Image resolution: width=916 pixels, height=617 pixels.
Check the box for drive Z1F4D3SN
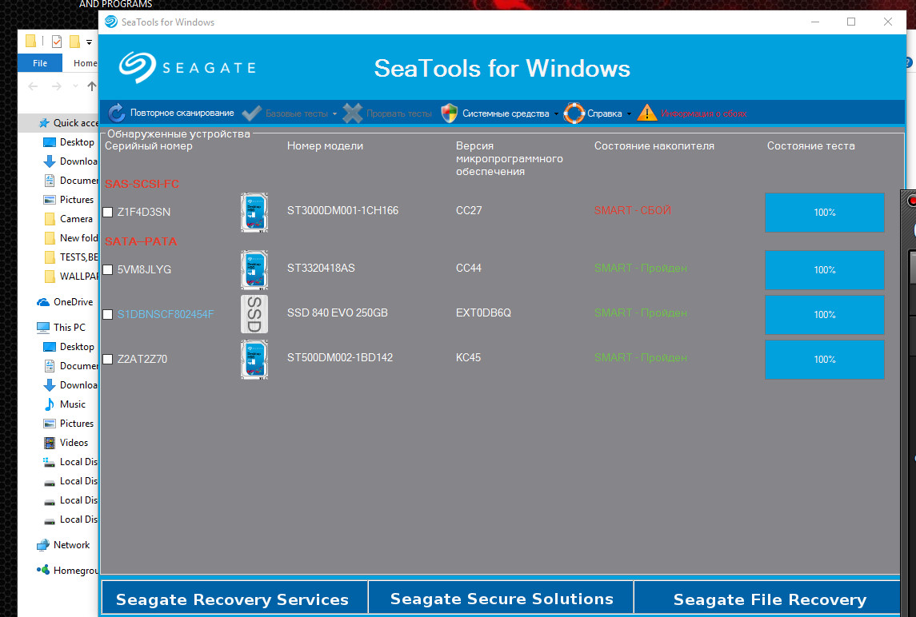click(x=107, y=212)
